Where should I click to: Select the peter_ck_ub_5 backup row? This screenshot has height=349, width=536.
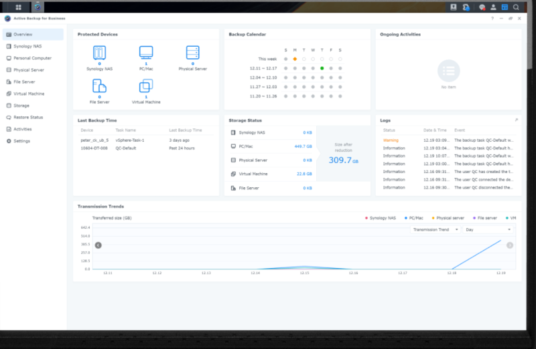click(x=146, y=140)
